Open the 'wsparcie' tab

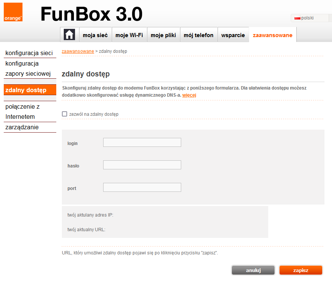pyautogui.click(x=233, y=35)
